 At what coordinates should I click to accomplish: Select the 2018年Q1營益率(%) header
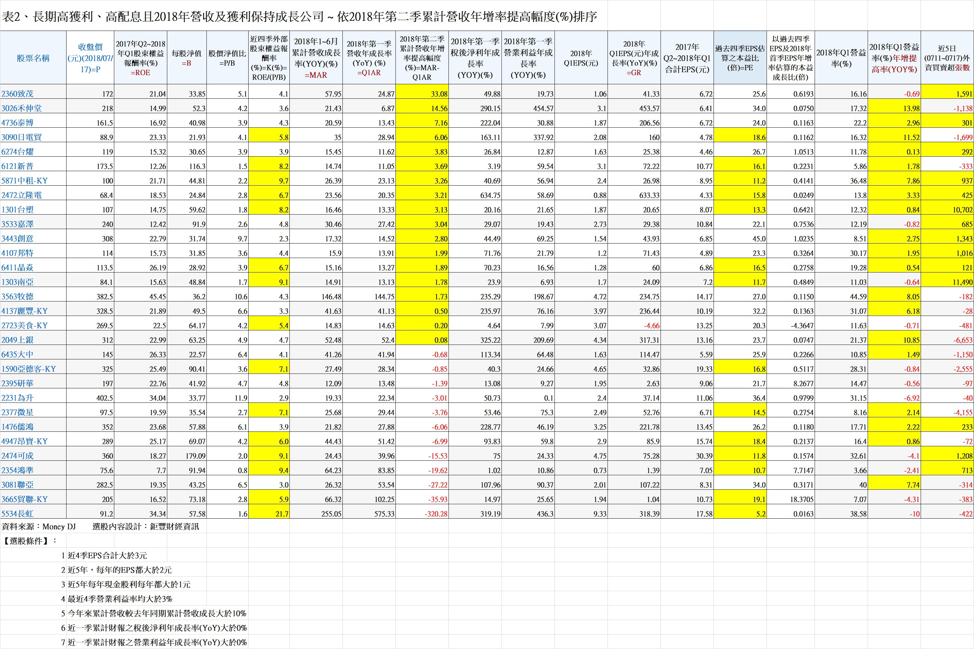tap(841, 58)
